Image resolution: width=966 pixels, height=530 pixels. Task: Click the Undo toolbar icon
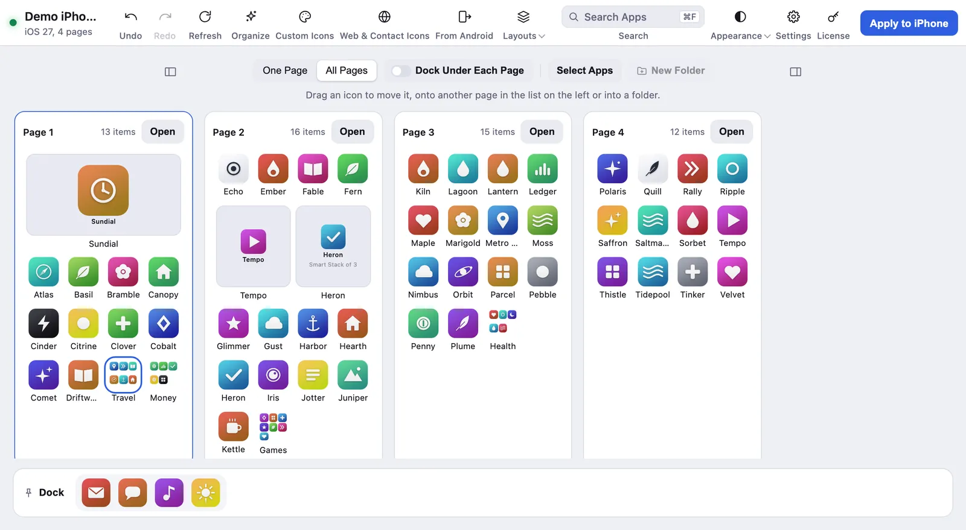tap(130, 17)
